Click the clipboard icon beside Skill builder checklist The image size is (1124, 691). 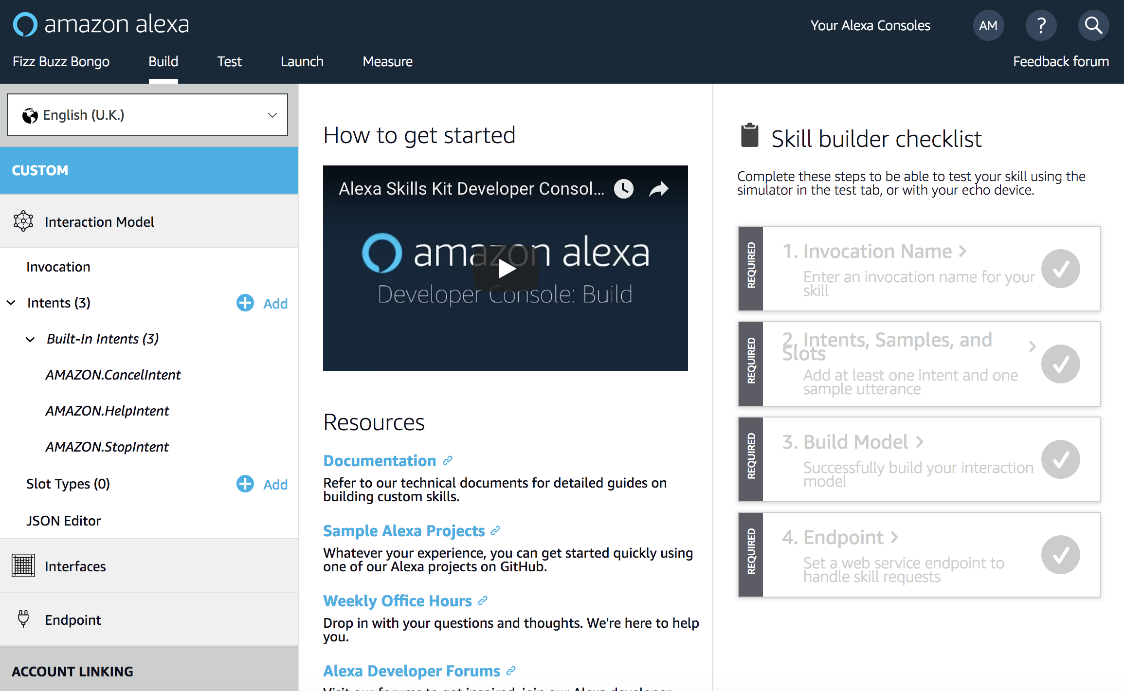[749, 135]
